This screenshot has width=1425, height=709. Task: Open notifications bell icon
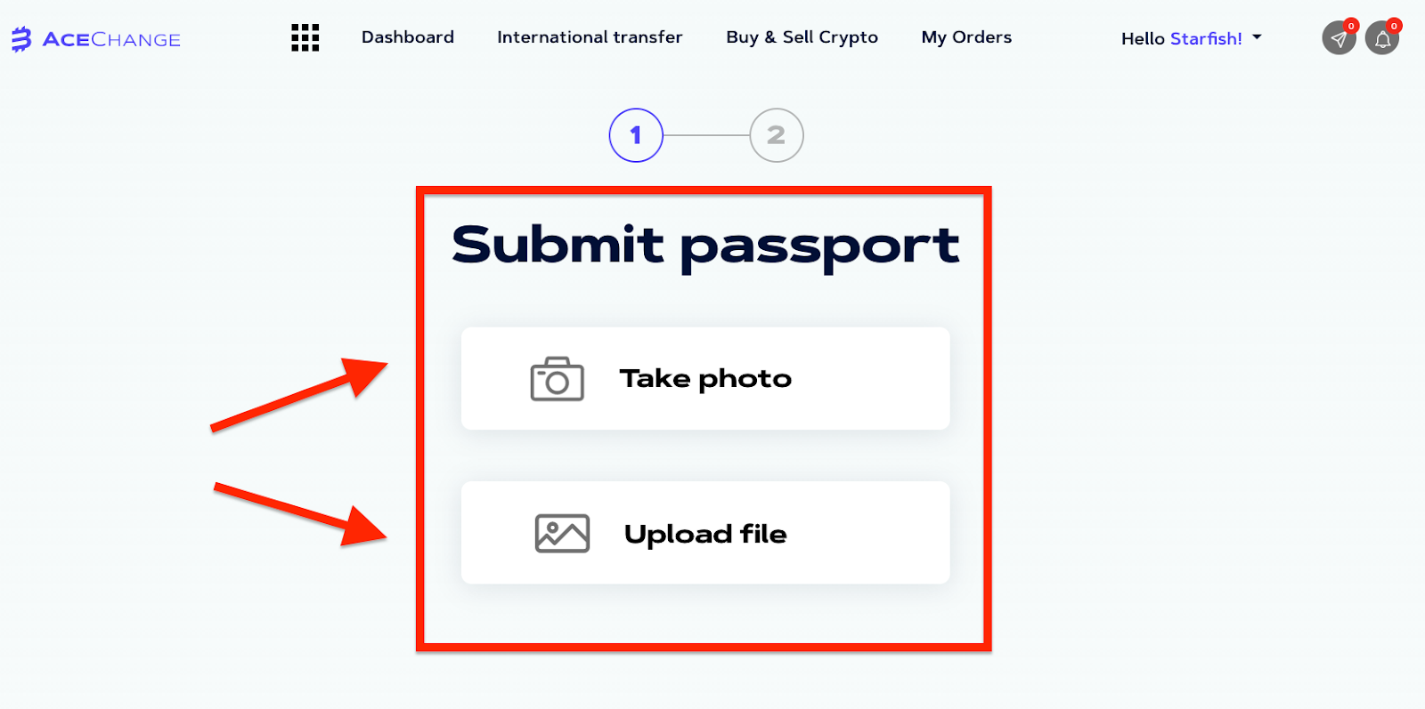coord(1382,38)
